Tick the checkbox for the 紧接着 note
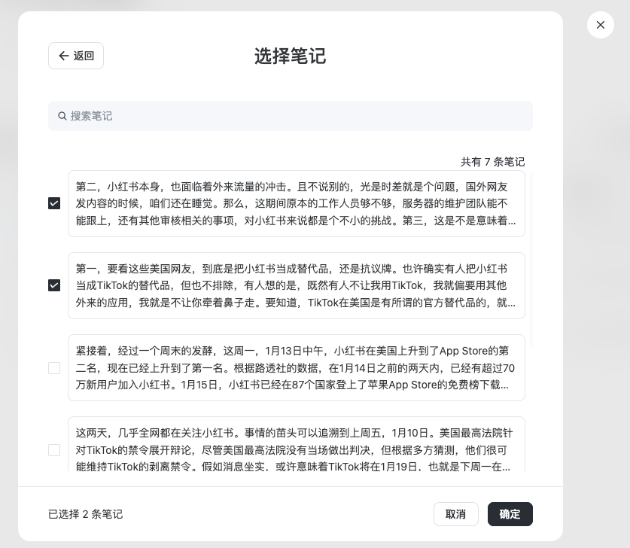 tap(54, 368)
